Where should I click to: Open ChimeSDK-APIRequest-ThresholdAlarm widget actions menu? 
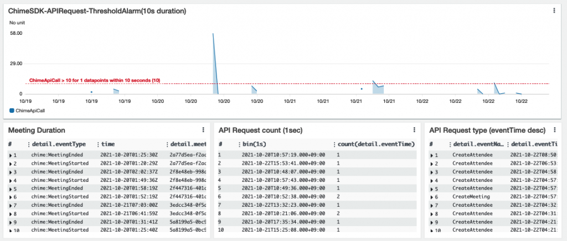(x=554, y=11)
